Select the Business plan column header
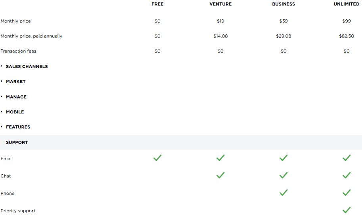The image size is (362, 219). [283, 4]
